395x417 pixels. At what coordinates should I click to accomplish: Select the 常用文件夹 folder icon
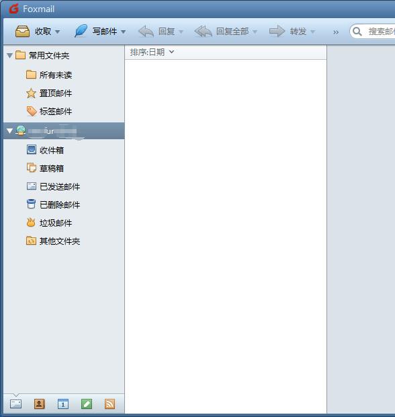(x=20, y=55)
